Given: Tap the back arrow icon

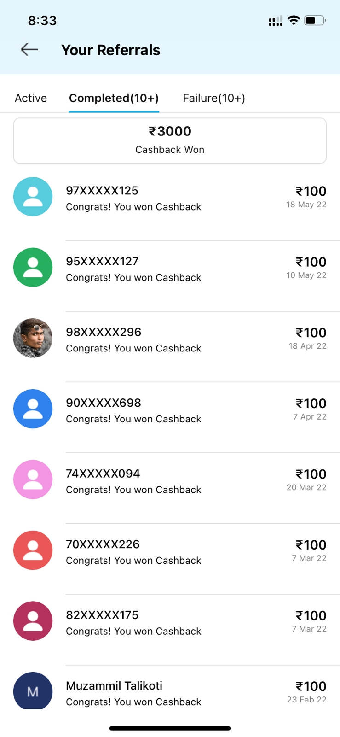Looking at the screenshot, I should 29,49.
